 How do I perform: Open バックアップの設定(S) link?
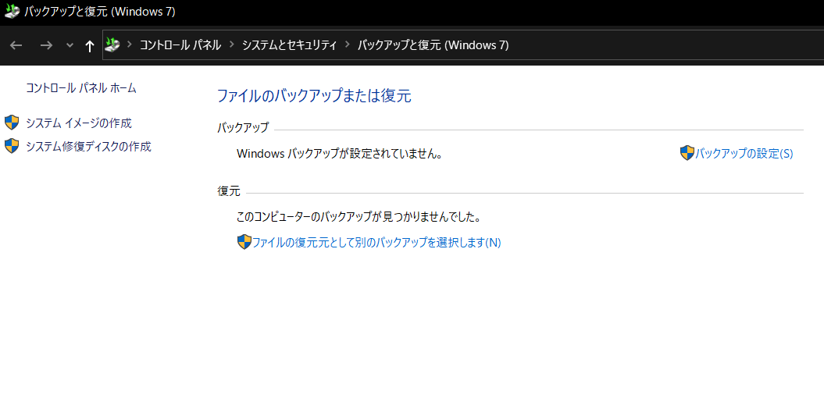click(x=744, y=154)
